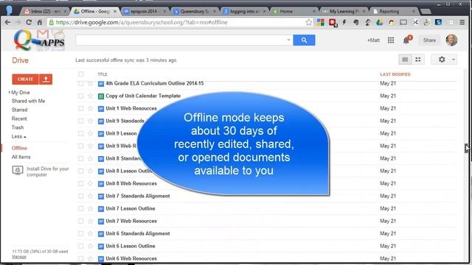
Task: Go back with the browser back arrow
Action: point(7,22)
